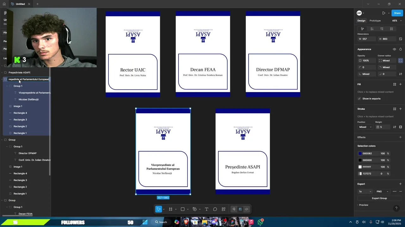Viewport: 405px width, 227px height.
Task: Switch to the Design tab
Action: 361,20
